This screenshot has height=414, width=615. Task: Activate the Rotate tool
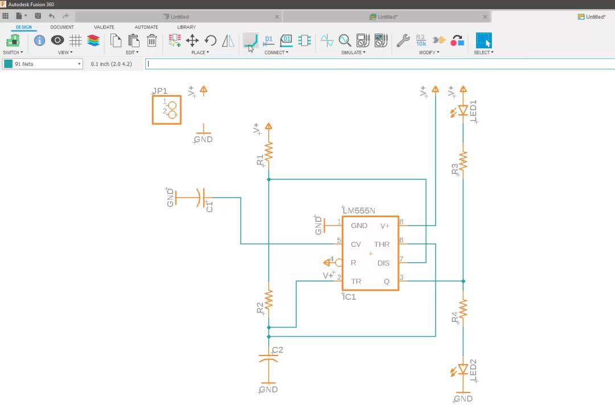pyautogui.click(x=210, y=40)
